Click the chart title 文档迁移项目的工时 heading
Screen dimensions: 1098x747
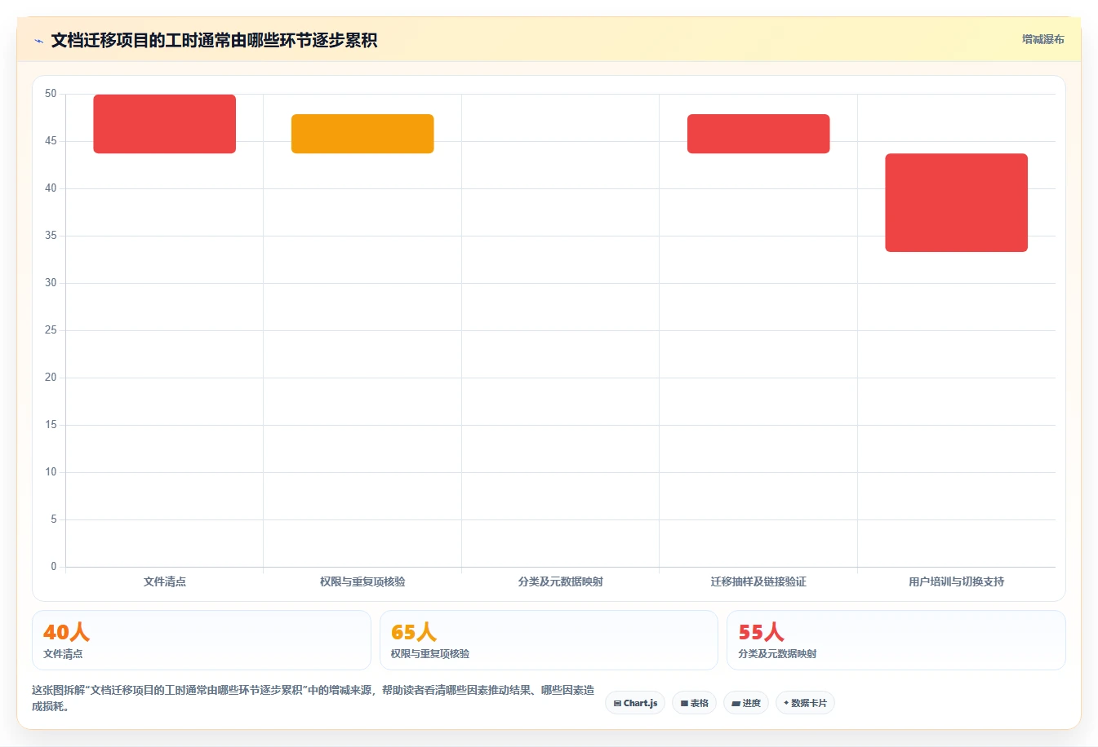coord(214,41)
